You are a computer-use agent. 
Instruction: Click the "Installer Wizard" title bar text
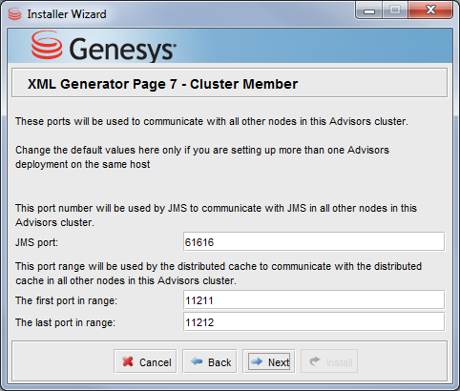tap(67, 14)
